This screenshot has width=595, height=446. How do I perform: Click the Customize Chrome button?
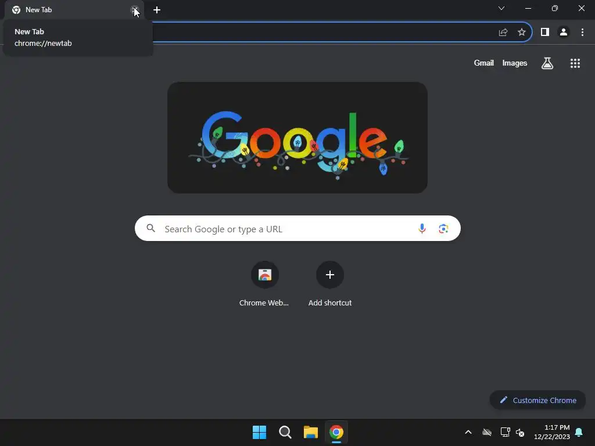[x=537, y=400]
